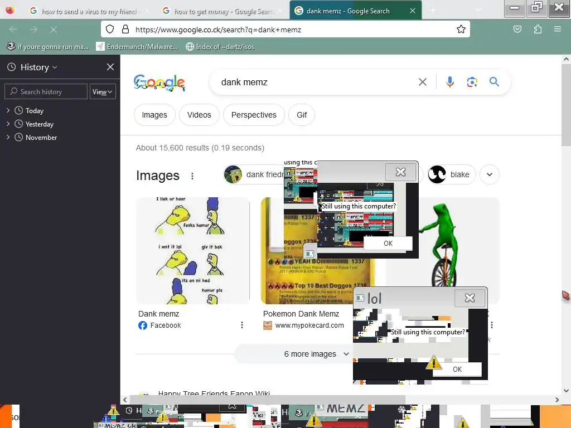The width and height of the screenshot is (571, 428).
Task: Open the Happy Tree Friends Fanon Wiki result
Action: (x=214, y=393)
